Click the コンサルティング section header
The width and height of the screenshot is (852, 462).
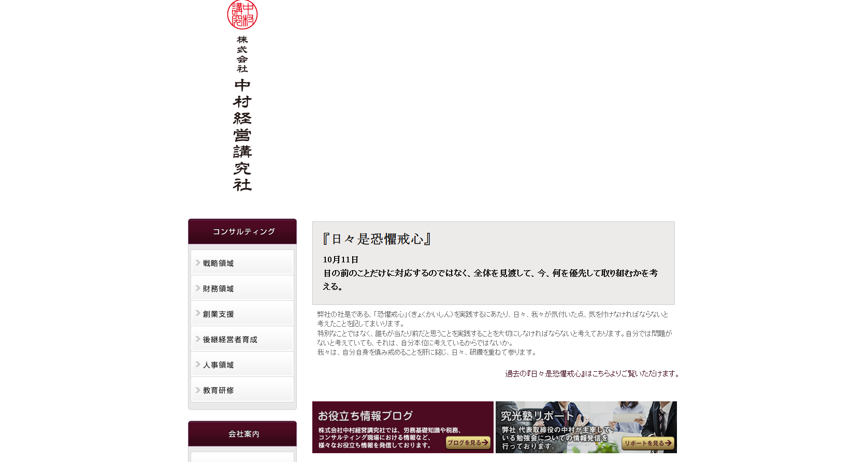click(242, 232)
